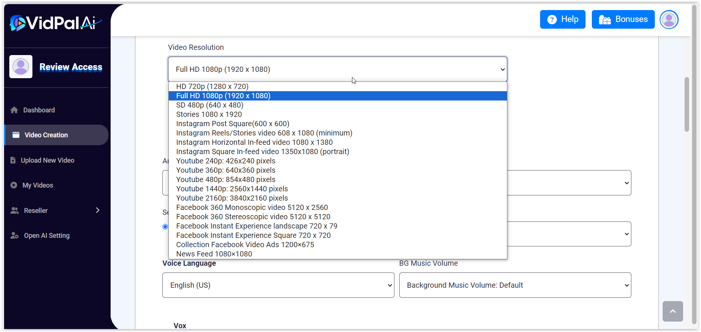Screen dimensions: 701x332
Task: Collapse the Video Resolution dropdown
Action: click(337, 69)
